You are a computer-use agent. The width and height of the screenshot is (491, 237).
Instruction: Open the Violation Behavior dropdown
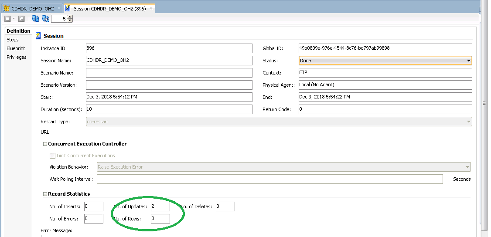pos(284,167)
